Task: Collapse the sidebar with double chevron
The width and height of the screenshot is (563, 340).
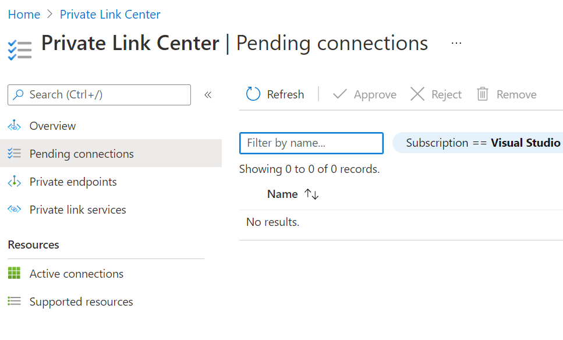Action: [208, 95]
